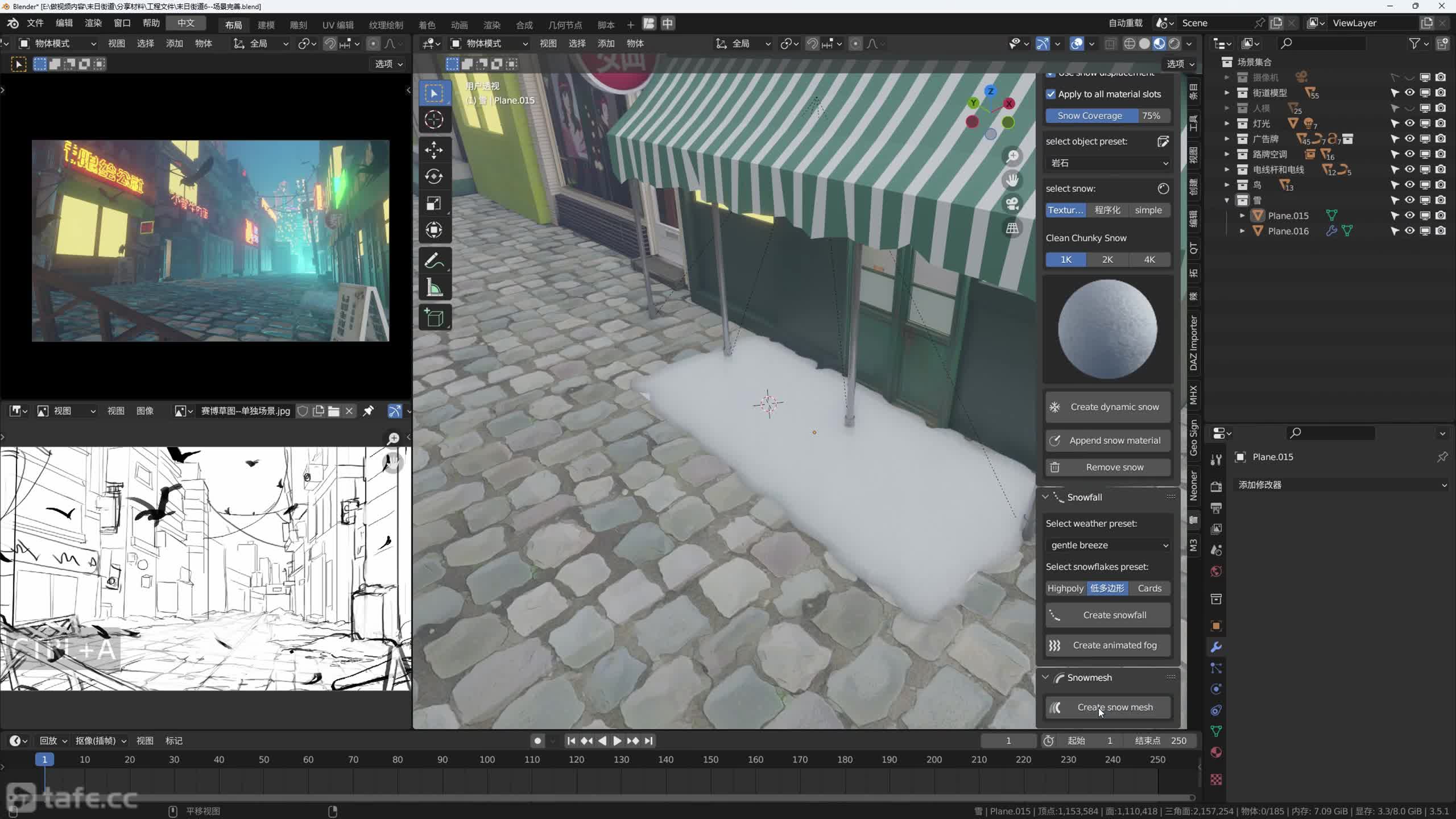Hide Plane.015 in viewport

point(1410,216)
